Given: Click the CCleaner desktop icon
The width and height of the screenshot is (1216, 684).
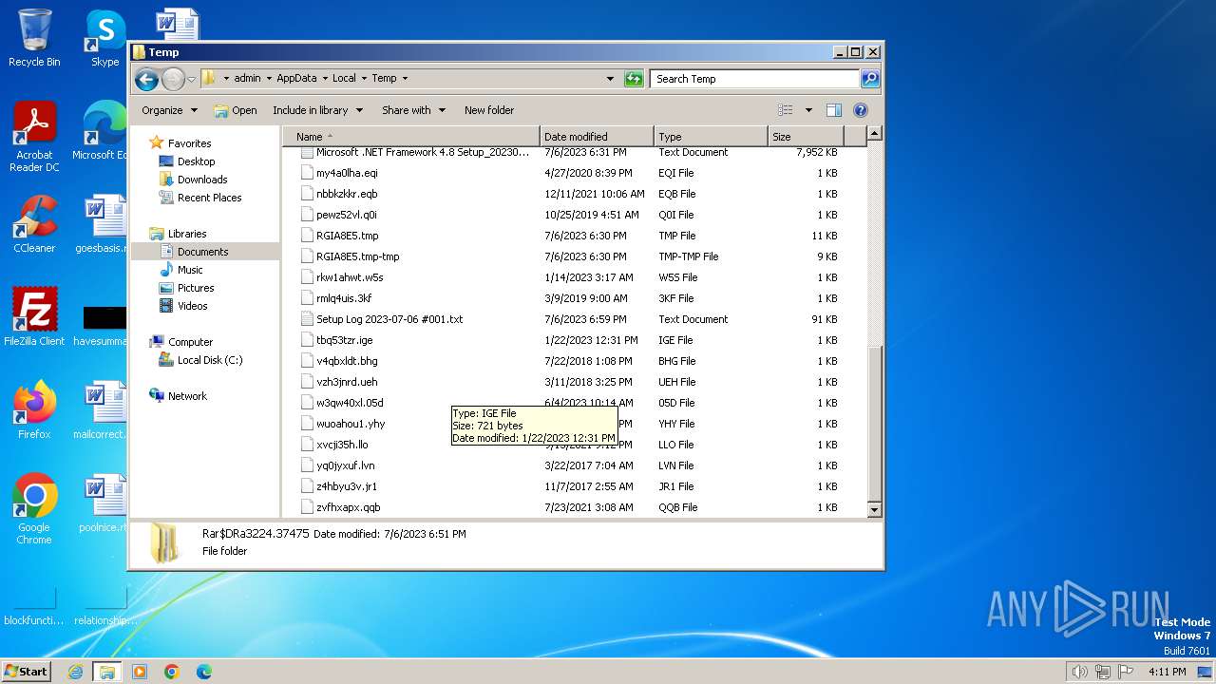Looking at the screenshot, I should [34, 224].
